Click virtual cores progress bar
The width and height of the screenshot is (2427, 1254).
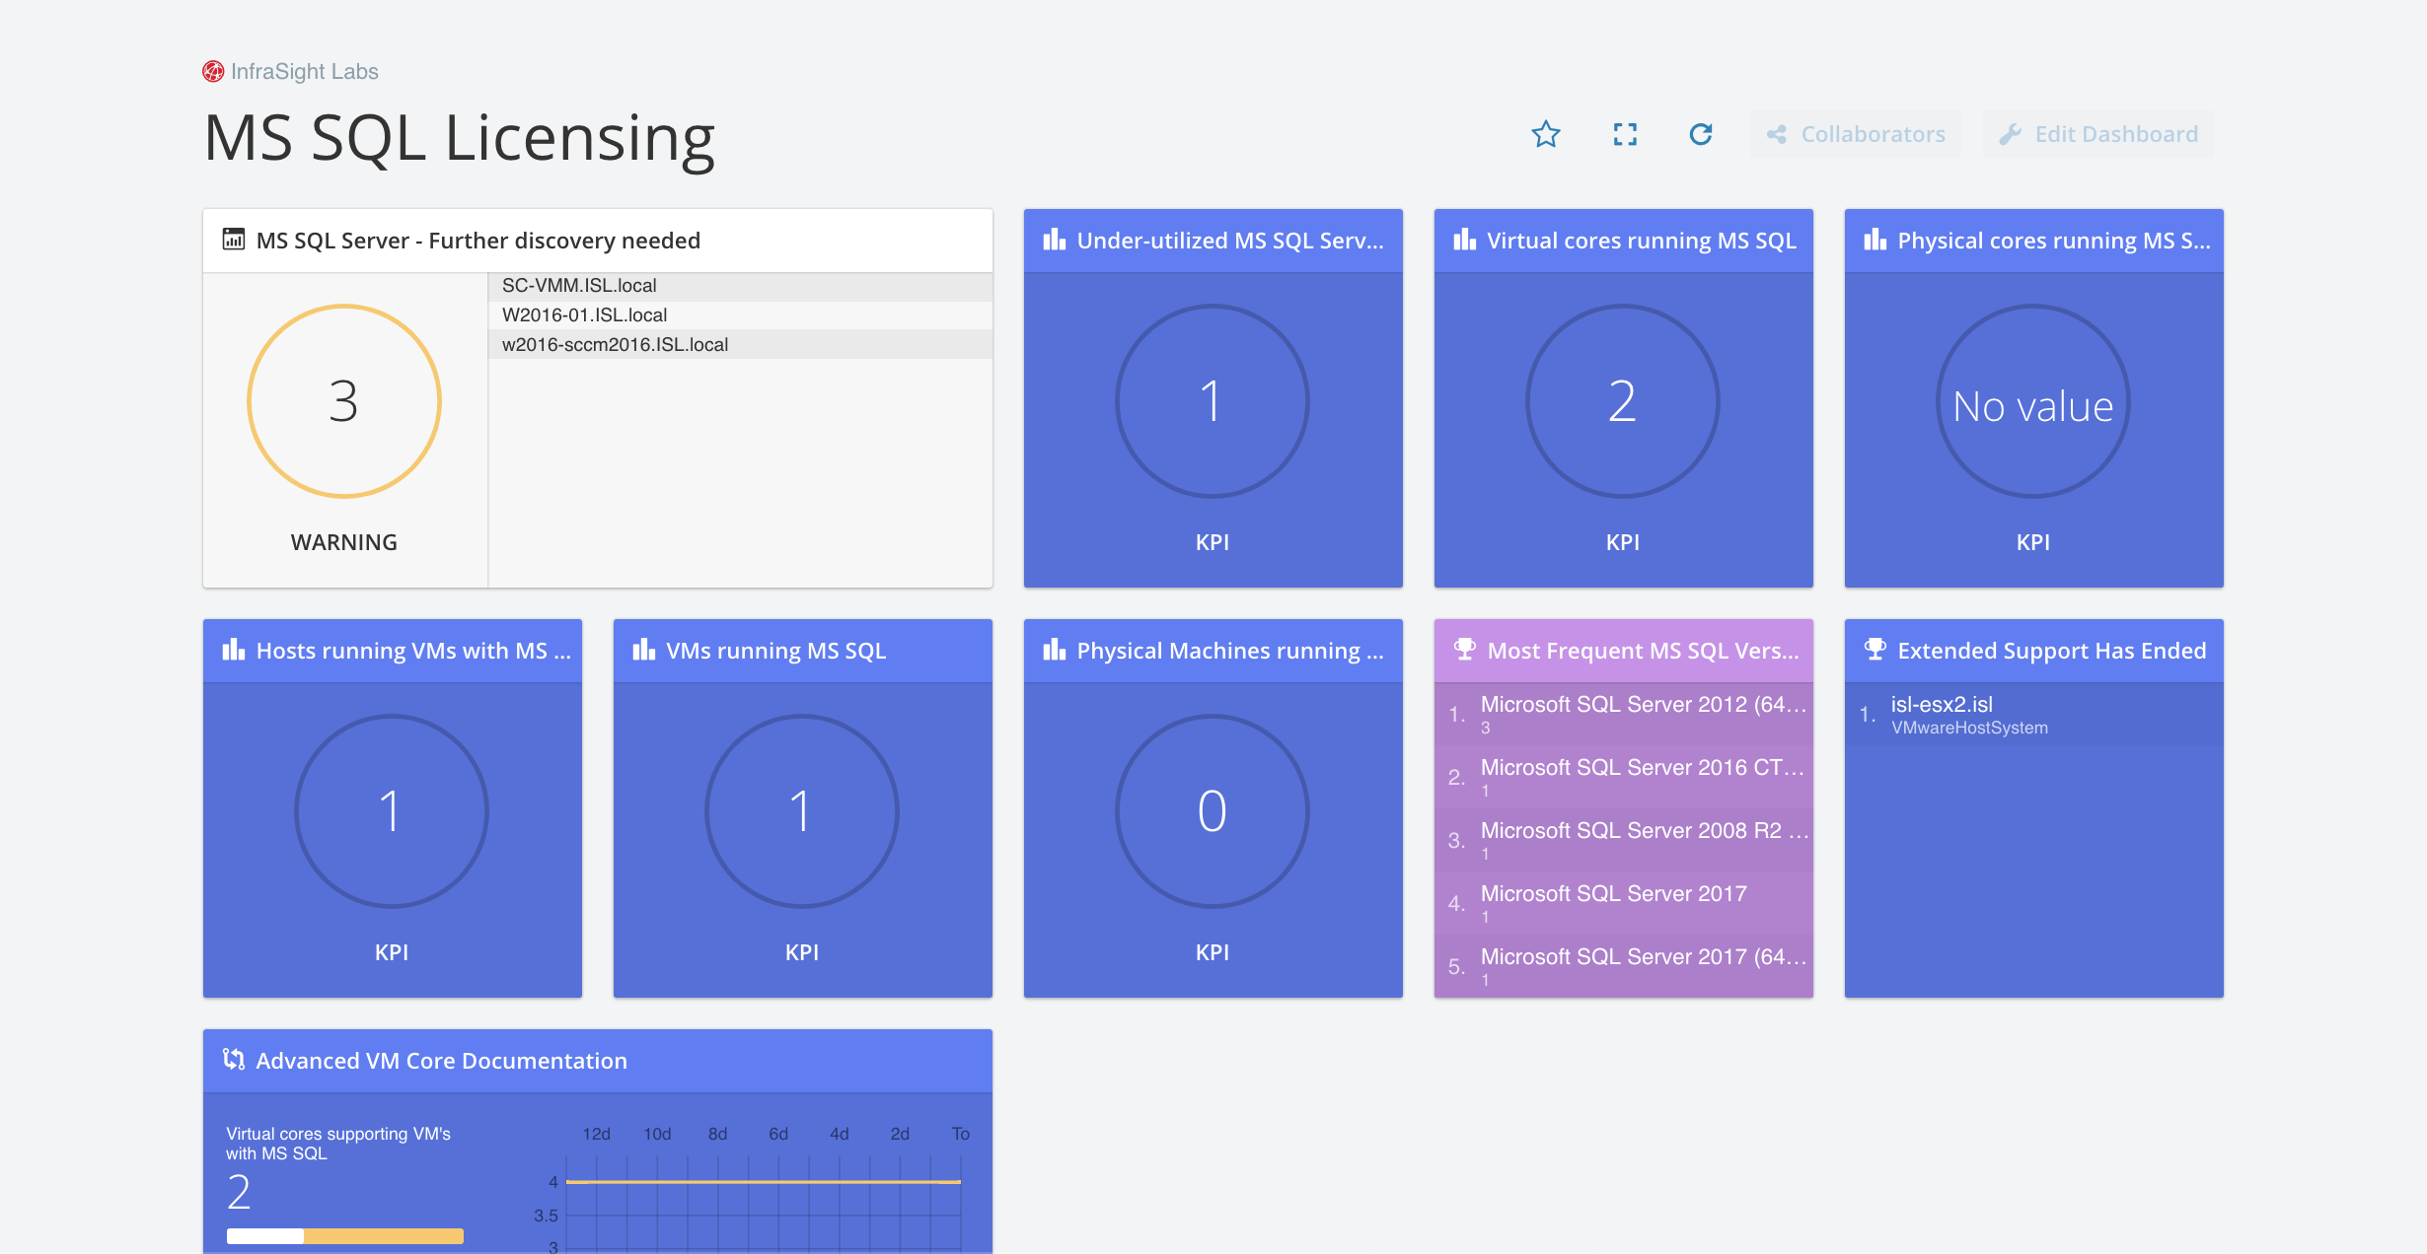pos(345,1236)
